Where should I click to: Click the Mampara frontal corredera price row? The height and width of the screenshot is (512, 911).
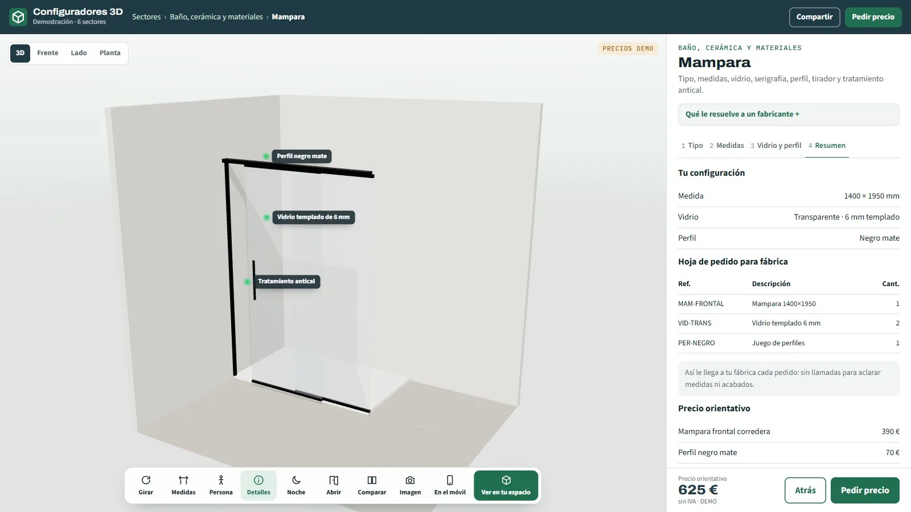(789, 432)
